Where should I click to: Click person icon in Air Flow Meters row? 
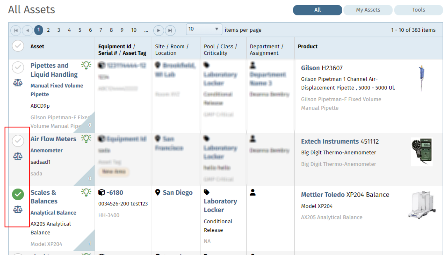click(x=253, y=139)
